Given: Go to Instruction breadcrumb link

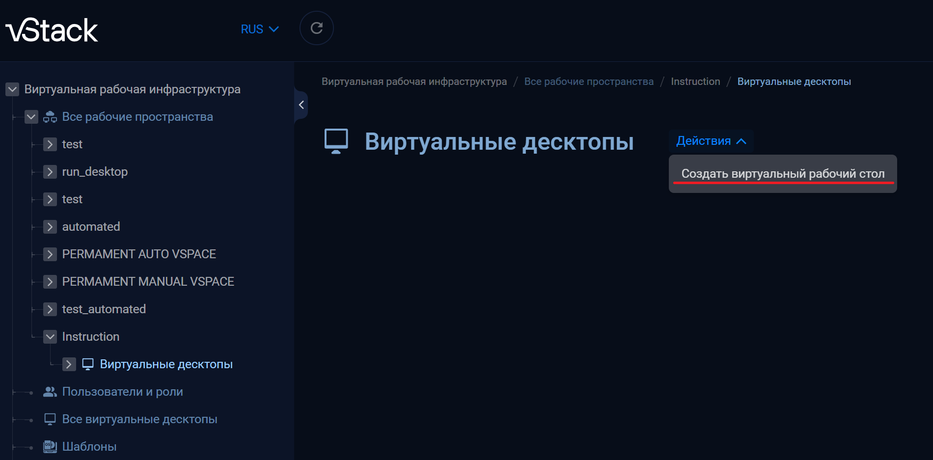Looking at the screenshot, I should click(x=695, y=81).
